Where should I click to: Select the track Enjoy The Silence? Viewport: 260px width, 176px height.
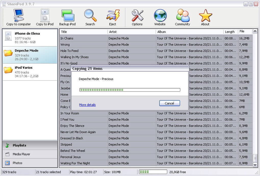pyautogui.click(x=156, y=126)
